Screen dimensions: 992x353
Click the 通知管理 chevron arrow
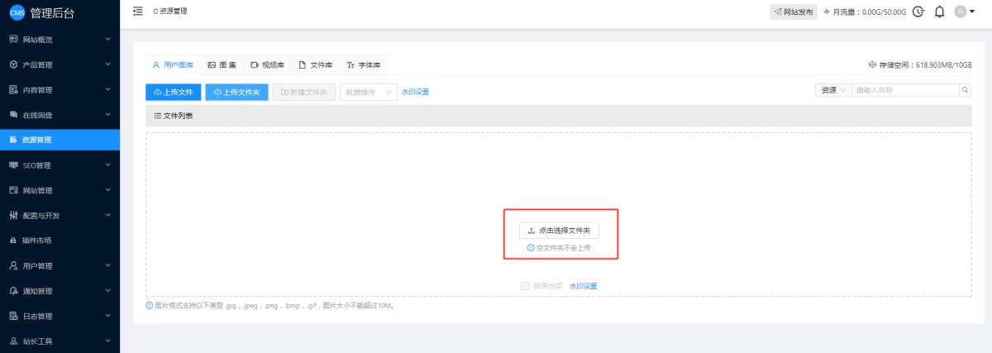(x=108, y=291)
